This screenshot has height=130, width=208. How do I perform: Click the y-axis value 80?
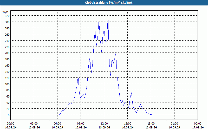(x=8, y=90)
